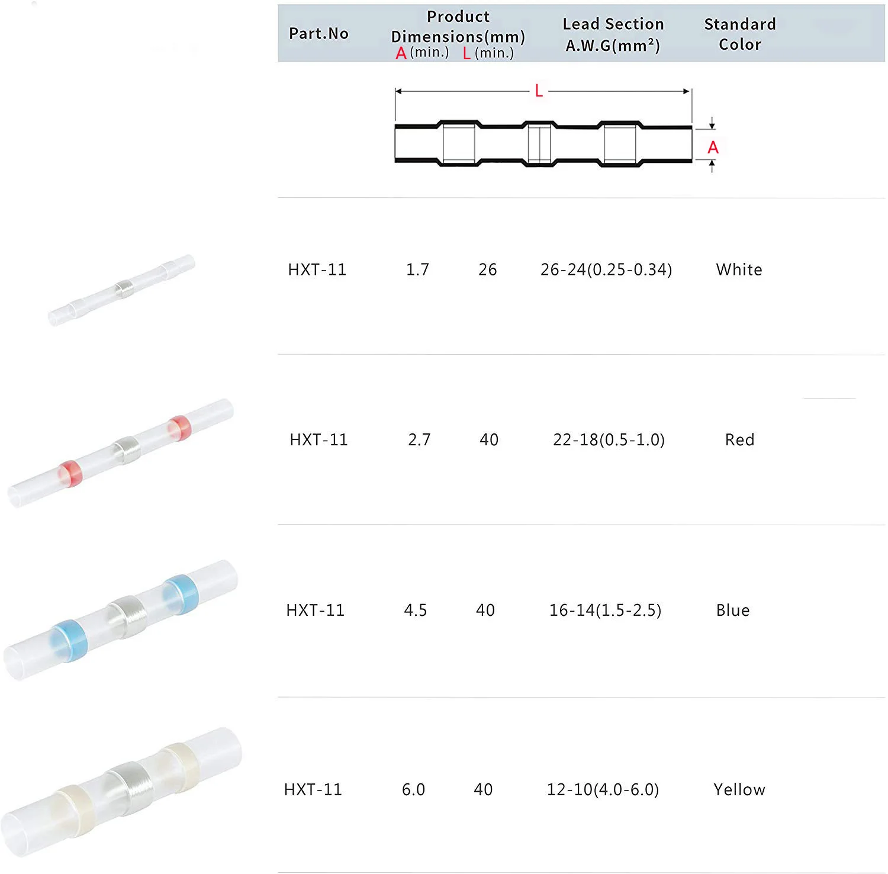Screen dimensions: 888x874
Task: Click the A (min.) sub-header
Action: point(423,53)
